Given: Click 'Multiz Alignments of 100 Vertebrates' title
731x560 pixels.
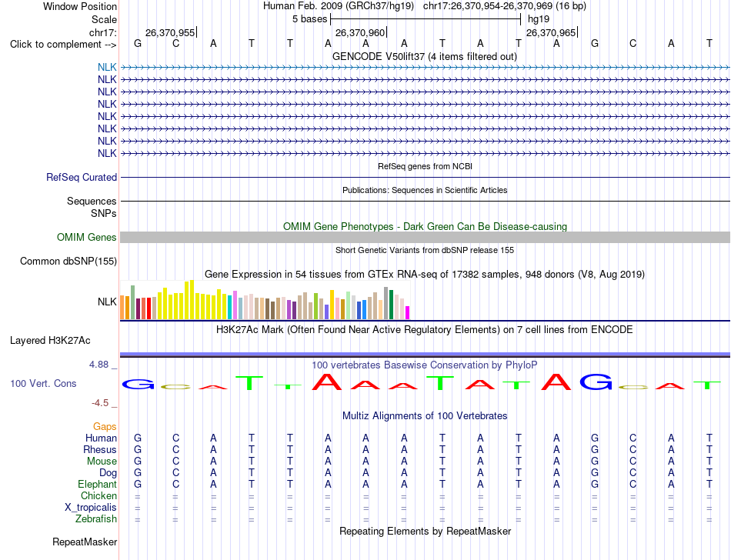Looking at the screenshot, I should coord(425,415).
